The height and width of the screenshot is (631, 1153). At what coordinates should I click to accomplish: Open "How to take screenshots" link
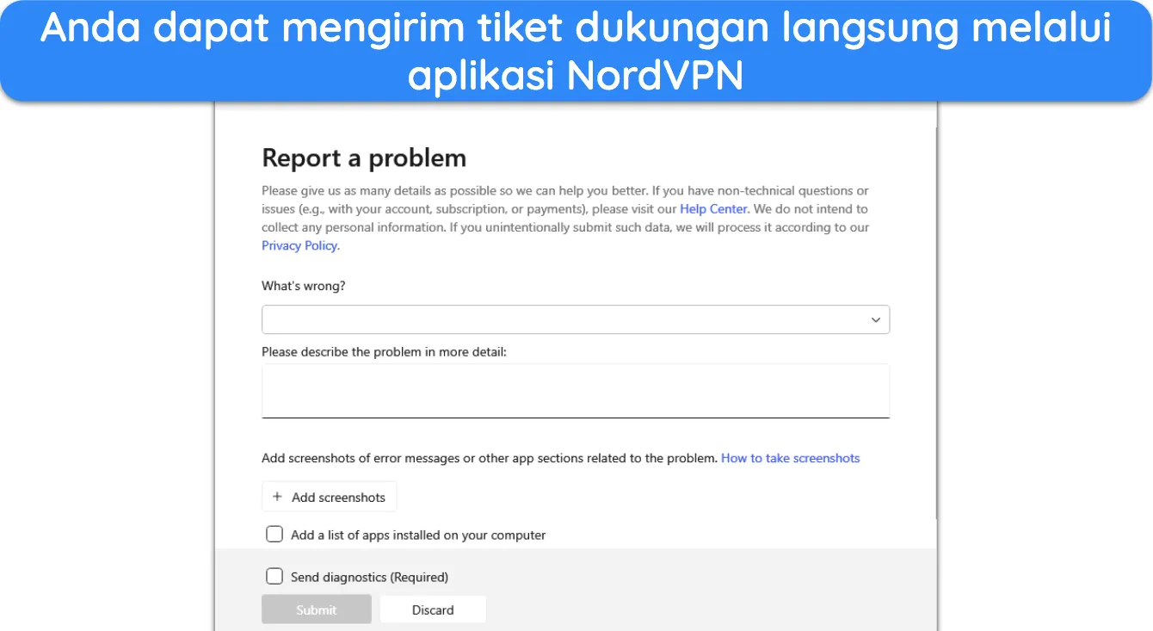(790, 458)
